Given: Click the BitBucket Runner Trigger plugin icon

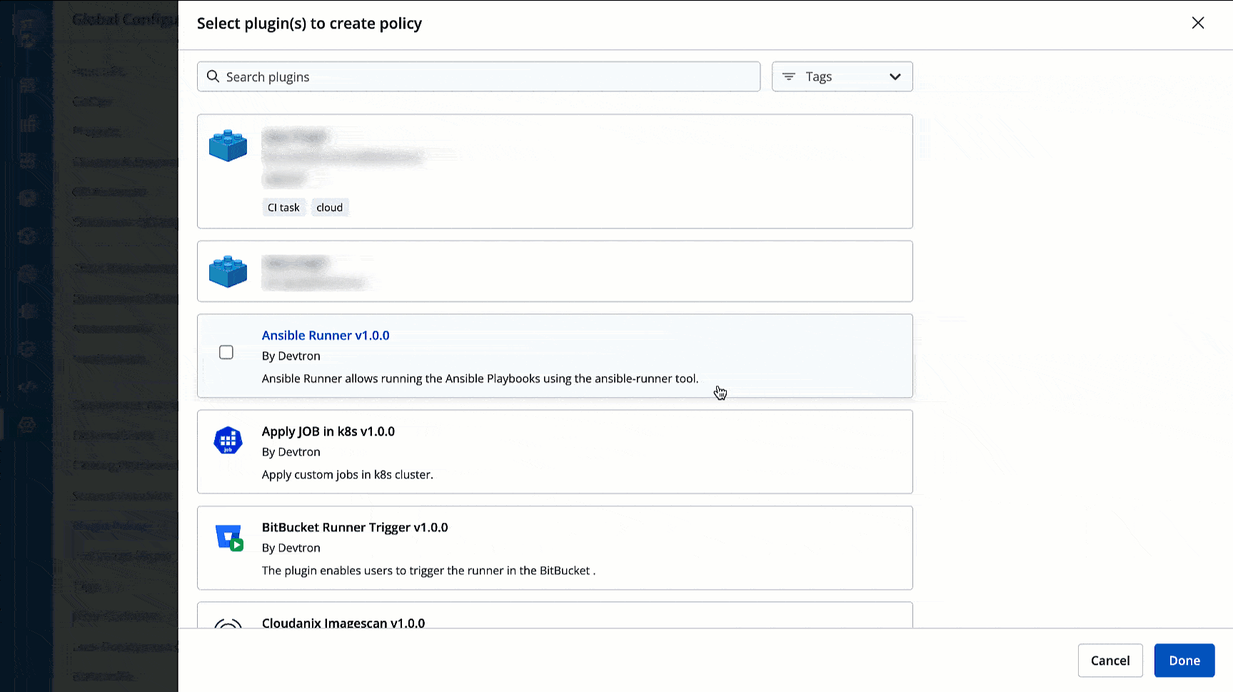Looking at the screenshot, I should click(229, 537).
